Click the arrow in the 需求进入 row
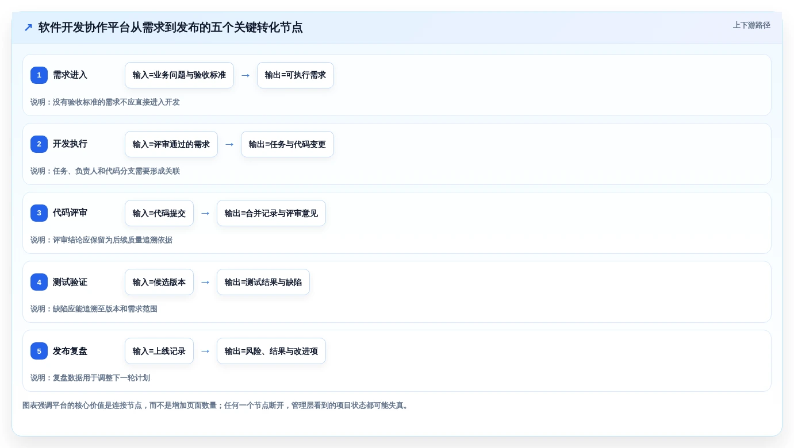The height and width of the screenshot is (448, 794). [x=246, y=75]
